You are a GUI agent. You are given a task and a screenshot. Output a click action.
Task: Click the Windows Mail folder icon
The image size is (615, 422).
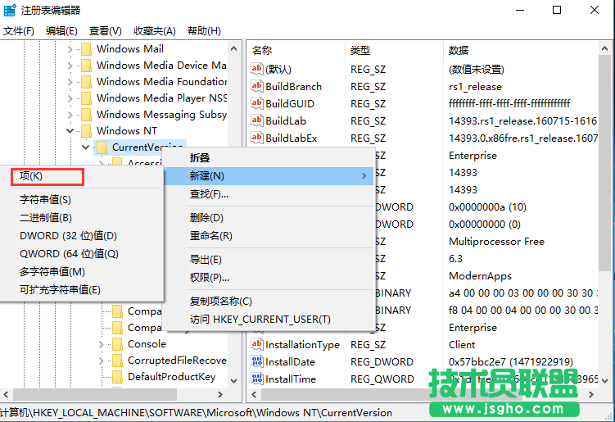[x=87, y=49]
